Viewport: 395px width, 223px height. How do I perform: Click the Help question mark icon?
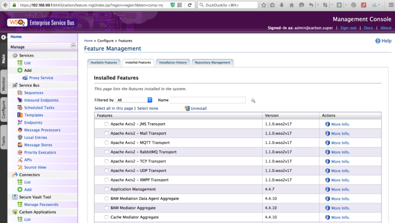378,41
